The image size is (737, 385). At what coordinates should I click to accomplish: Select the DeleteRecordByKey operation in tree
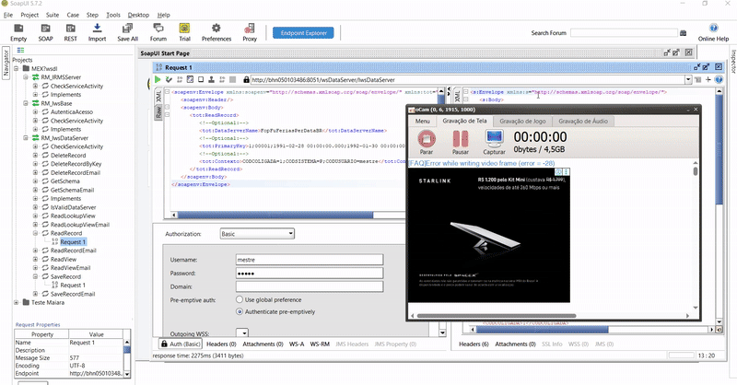pyautogui.click(x=76, y=164)
